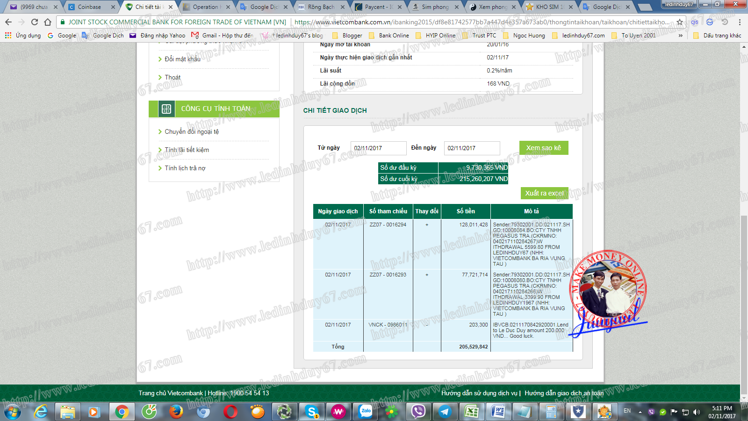Image resolution: width=748 pixels, height=421 pixels.
Task: Open Excel from the taskbar
Action: (471, 412)
